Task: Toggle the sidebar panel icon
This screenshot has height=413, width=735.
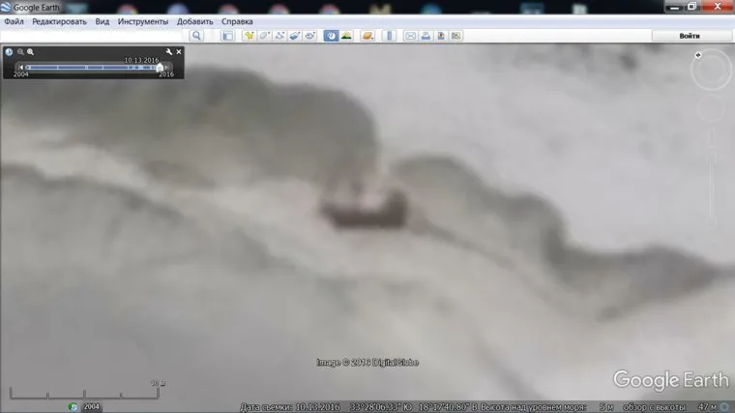Action: (227, 36)
